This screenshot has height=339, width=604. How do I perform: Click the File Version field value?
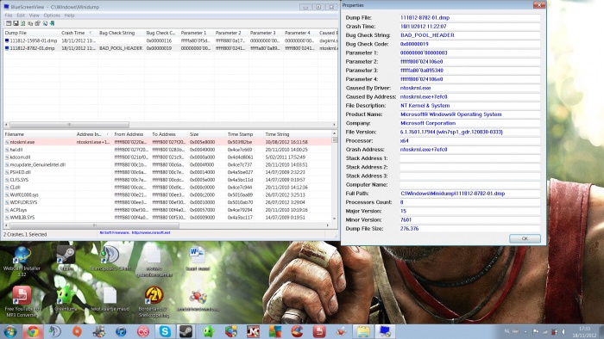coord(469,132)
